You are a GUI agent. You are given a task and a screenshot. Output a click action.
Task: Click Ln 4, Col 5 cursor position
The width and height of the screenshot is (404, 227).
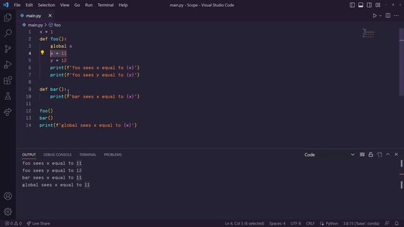244,223
